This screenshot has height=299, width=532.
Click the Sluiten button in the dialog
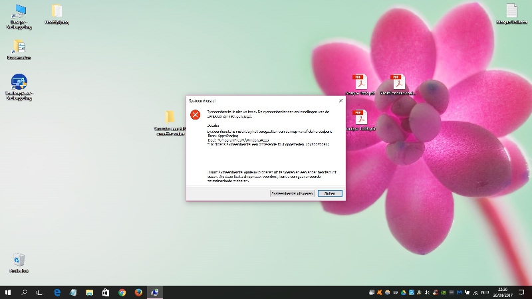pos(330,193)
